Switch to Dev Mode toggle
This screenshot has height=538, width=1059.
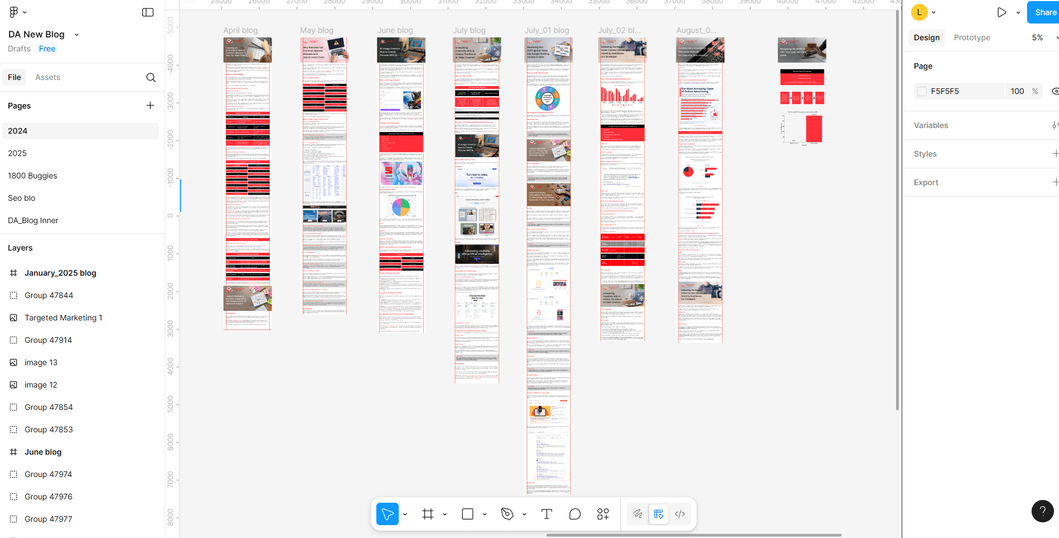(x=680, y=514)
